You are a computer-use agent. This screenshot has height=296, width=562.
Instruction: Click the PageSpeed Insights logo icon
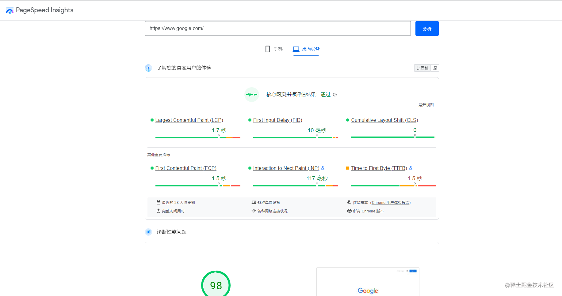pos(10,10)
